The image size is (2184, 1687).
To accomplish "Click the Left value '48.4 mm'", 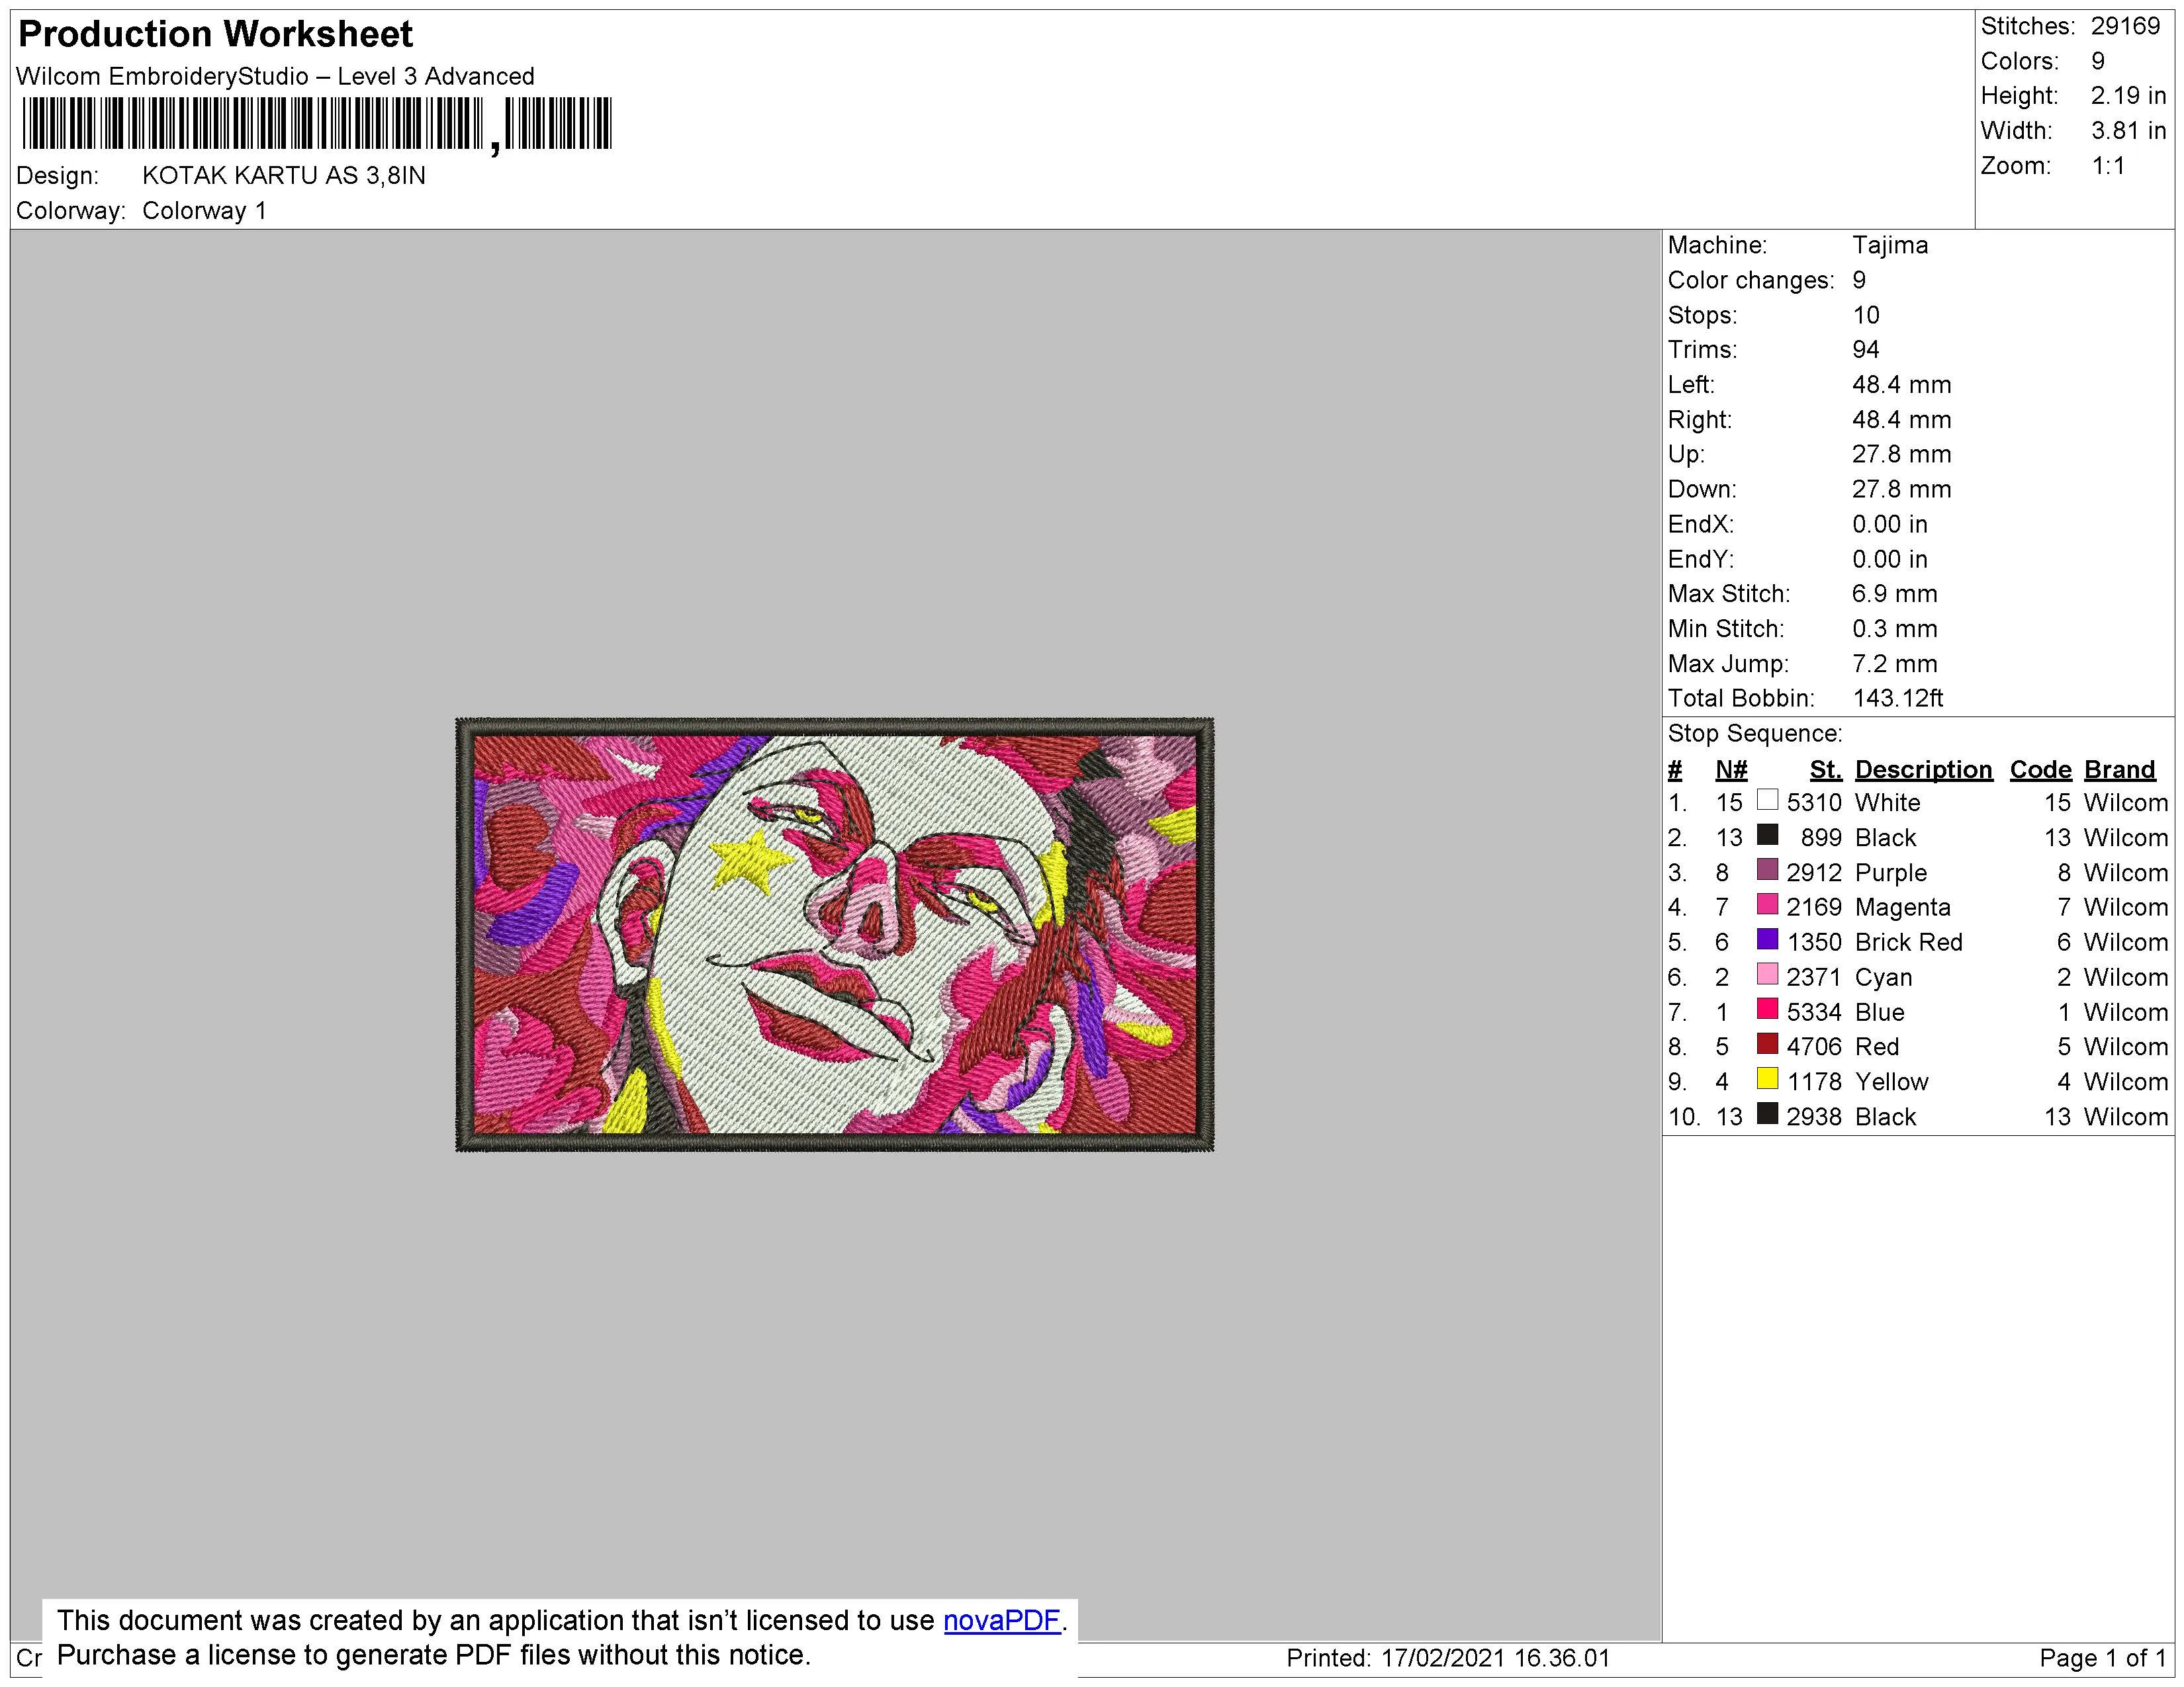I will (x=1902, y=385).
